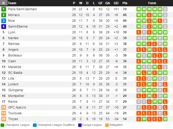Click the orange Relegation legend swatch
The width and height of the screenshot is (173, 129).
[107, 125]
